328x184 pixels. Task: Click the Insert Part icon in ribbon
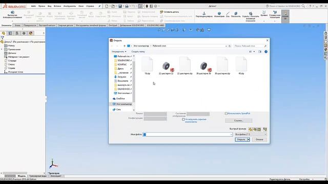click(170, 12)
